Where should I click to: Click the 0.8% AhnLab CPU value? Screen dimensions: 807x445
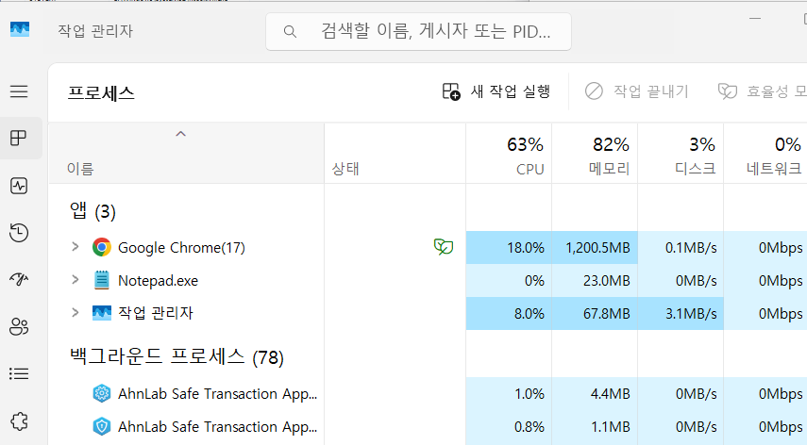pyautogui.click(x=530, y=426)
